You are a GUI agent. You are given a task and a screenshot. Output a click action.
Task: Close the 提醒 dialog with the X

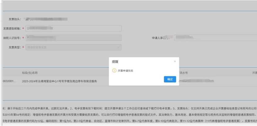point(175,61)
